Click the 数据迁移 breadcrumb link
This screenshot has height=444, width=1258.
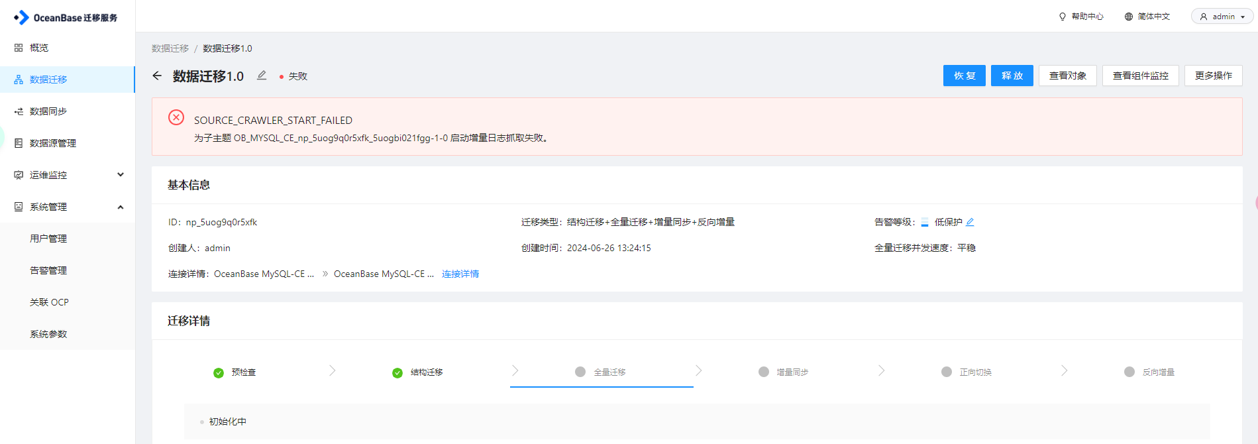[x=170, y=48]
